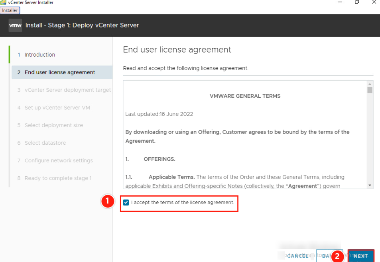Click the minimize icon in the title bar
The width and height of the screenshot is (380, 262).
340,2
